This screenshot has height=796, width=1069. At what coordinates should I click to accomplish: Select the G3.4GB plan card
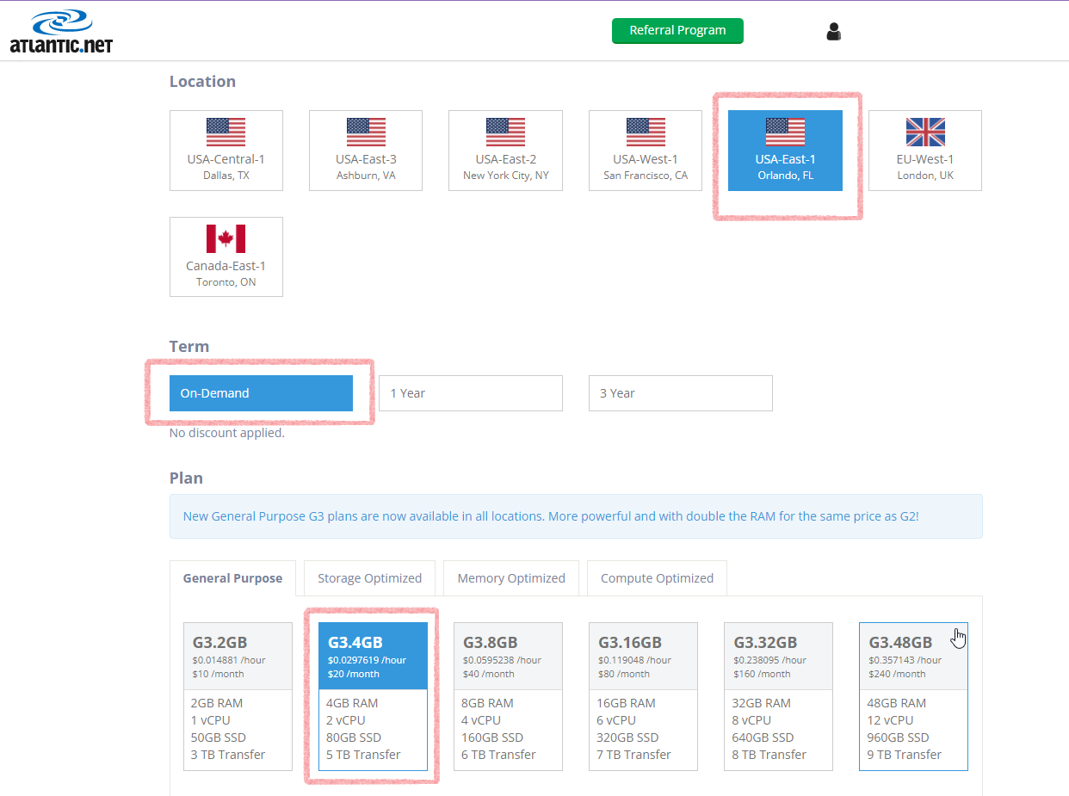tap(373, 696)
